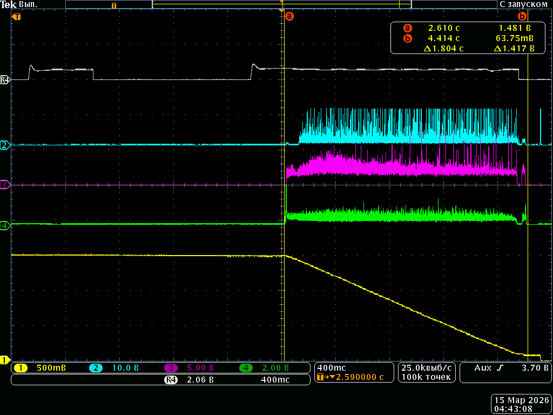The width and height of the screenshot is (553, 415).
Task: Click channel 2 ground marker on left edge
Action: click(x=5, y=145)
